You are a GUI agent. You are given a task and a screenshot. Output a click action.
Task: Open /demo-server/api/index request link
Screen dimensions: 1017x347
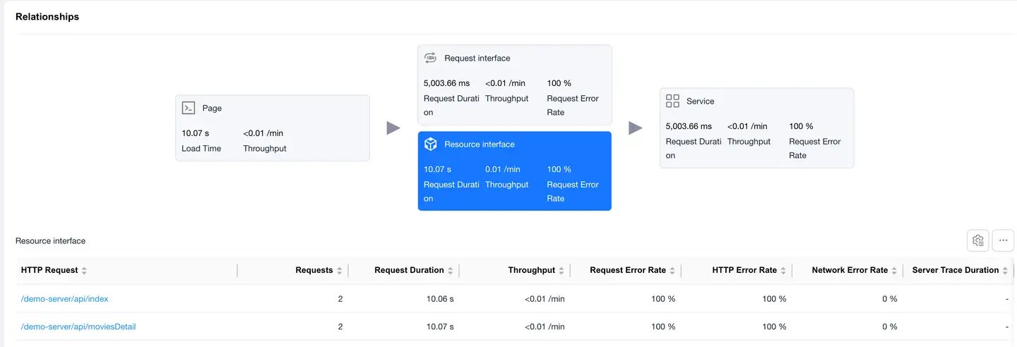(x=64, y=299)
